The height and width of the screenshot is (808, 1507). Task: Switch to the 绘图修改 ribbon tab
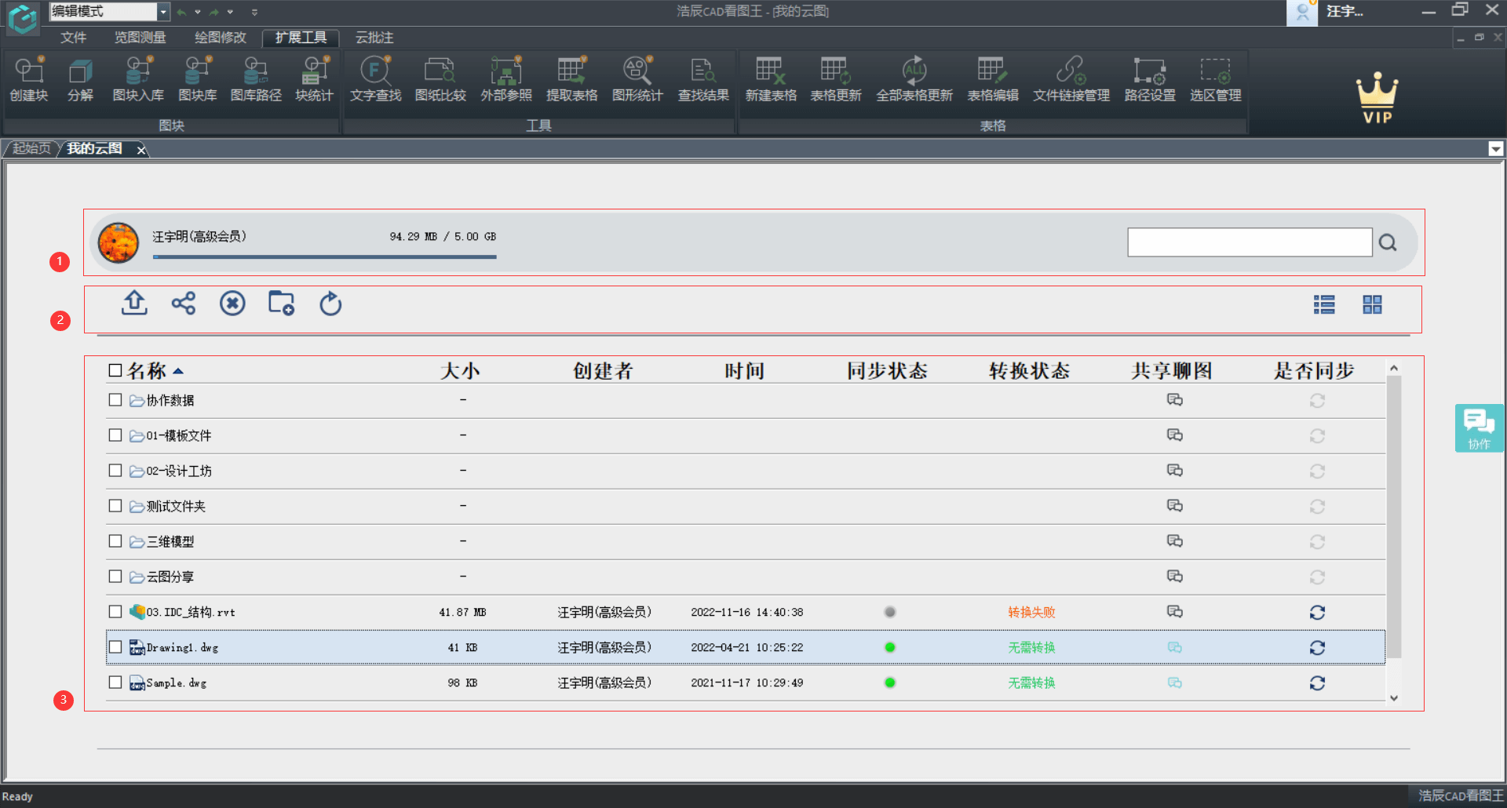[221, 38]
